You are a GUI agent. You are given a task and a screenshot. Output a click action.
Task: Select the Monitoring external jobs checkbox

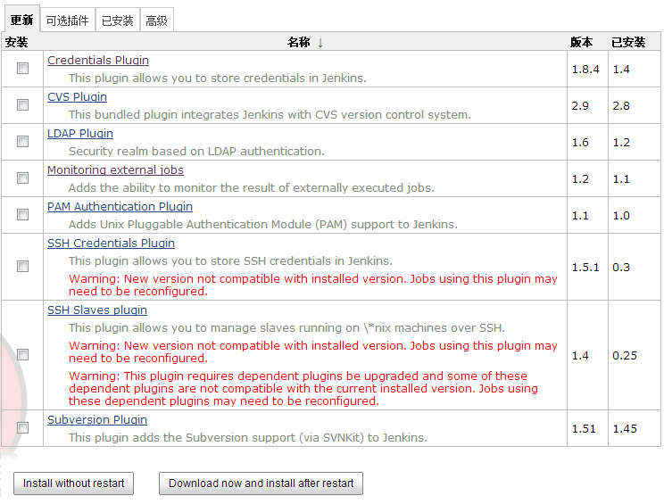(x=22, y=178)
